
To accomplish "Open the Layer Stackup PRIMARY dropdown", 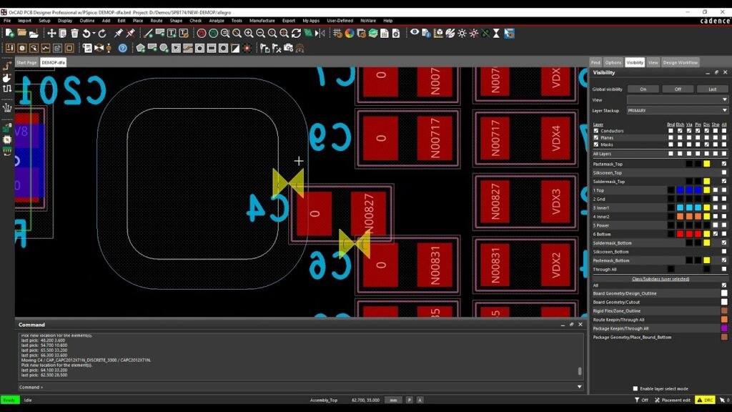I will (678, 111).
